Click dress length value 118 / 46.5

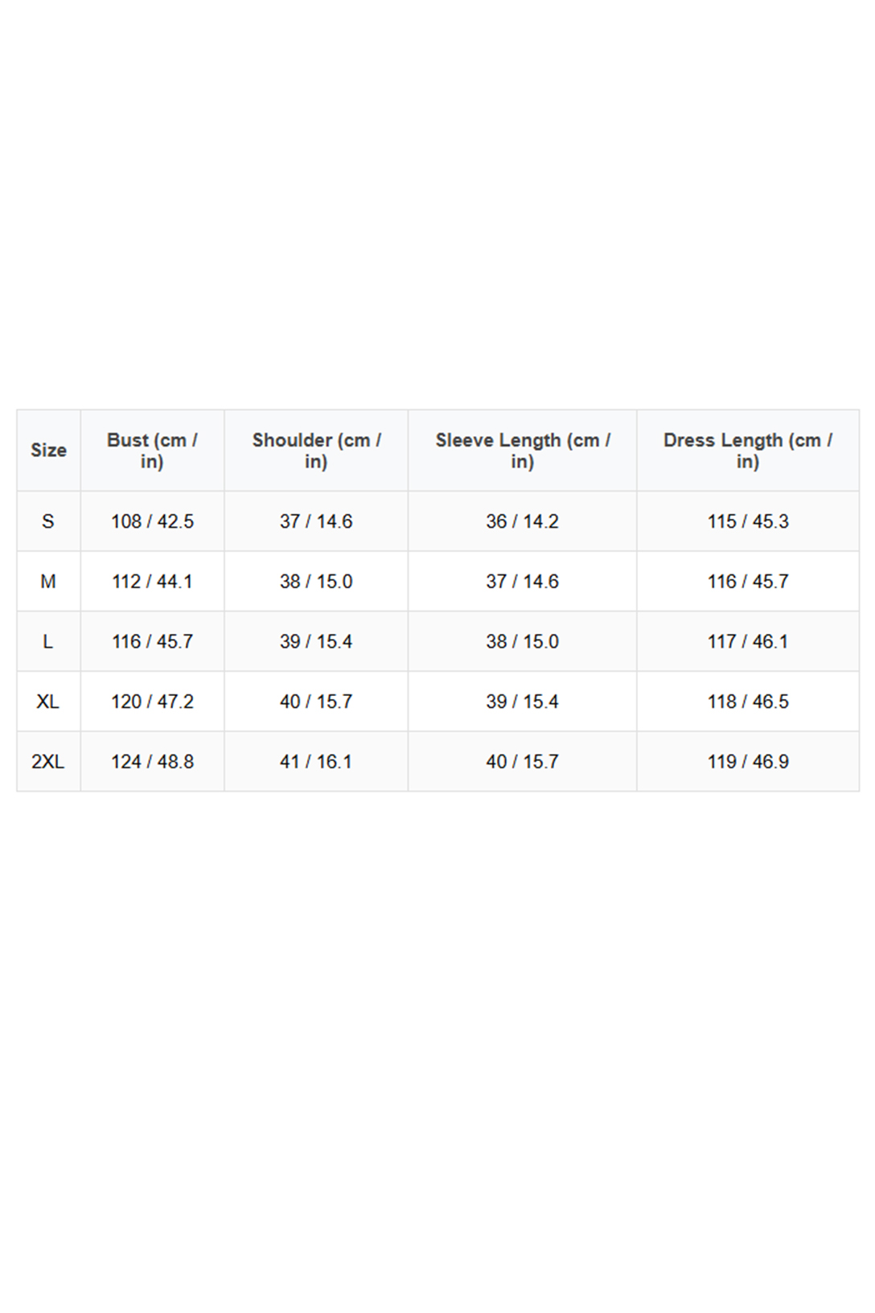747,702
